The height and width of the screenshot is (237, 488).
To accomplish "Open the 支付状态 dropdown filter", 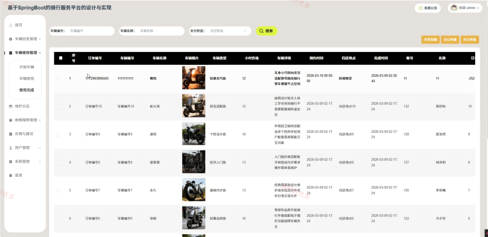I will [228, 31].
